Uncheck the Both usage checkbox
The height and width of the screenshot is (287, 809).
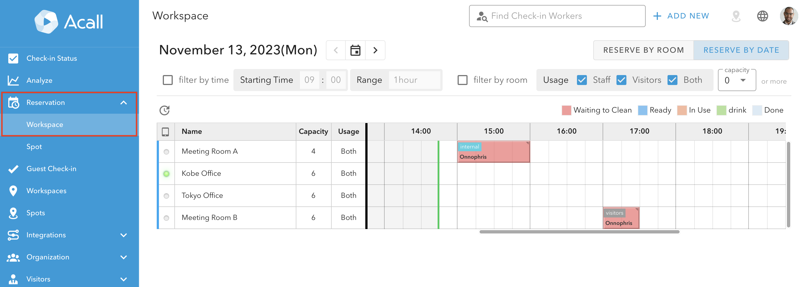[x=672, y=80]
